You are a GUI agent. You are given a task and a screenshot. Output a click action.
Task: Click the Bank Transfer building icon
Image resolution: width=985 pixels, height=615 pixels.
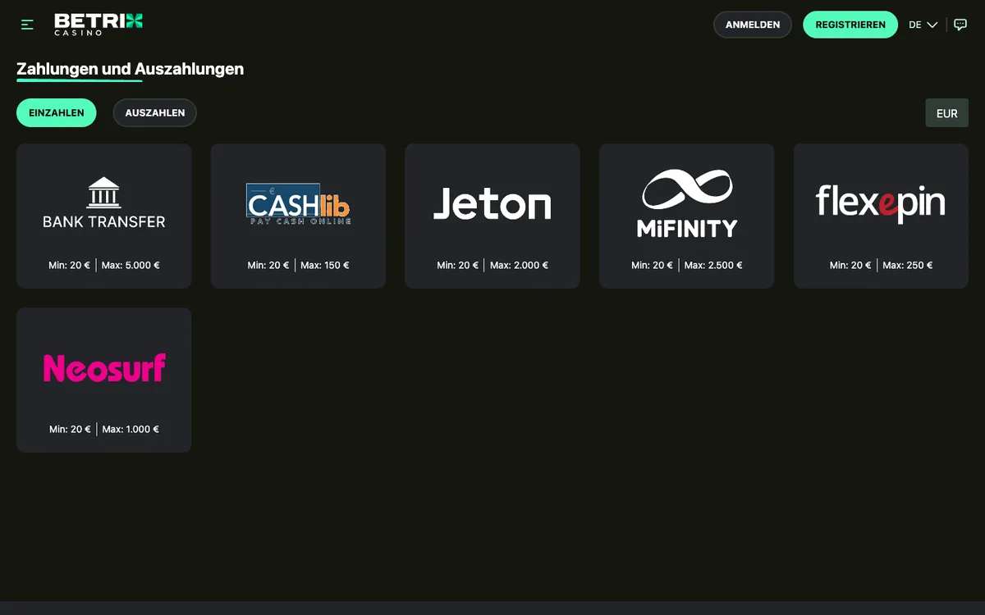104,192
